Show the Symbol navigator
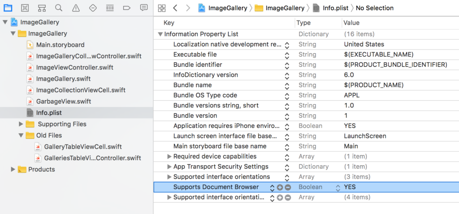Image resolution: width=459 pixels, height=214 pixels. pos(42,8)
